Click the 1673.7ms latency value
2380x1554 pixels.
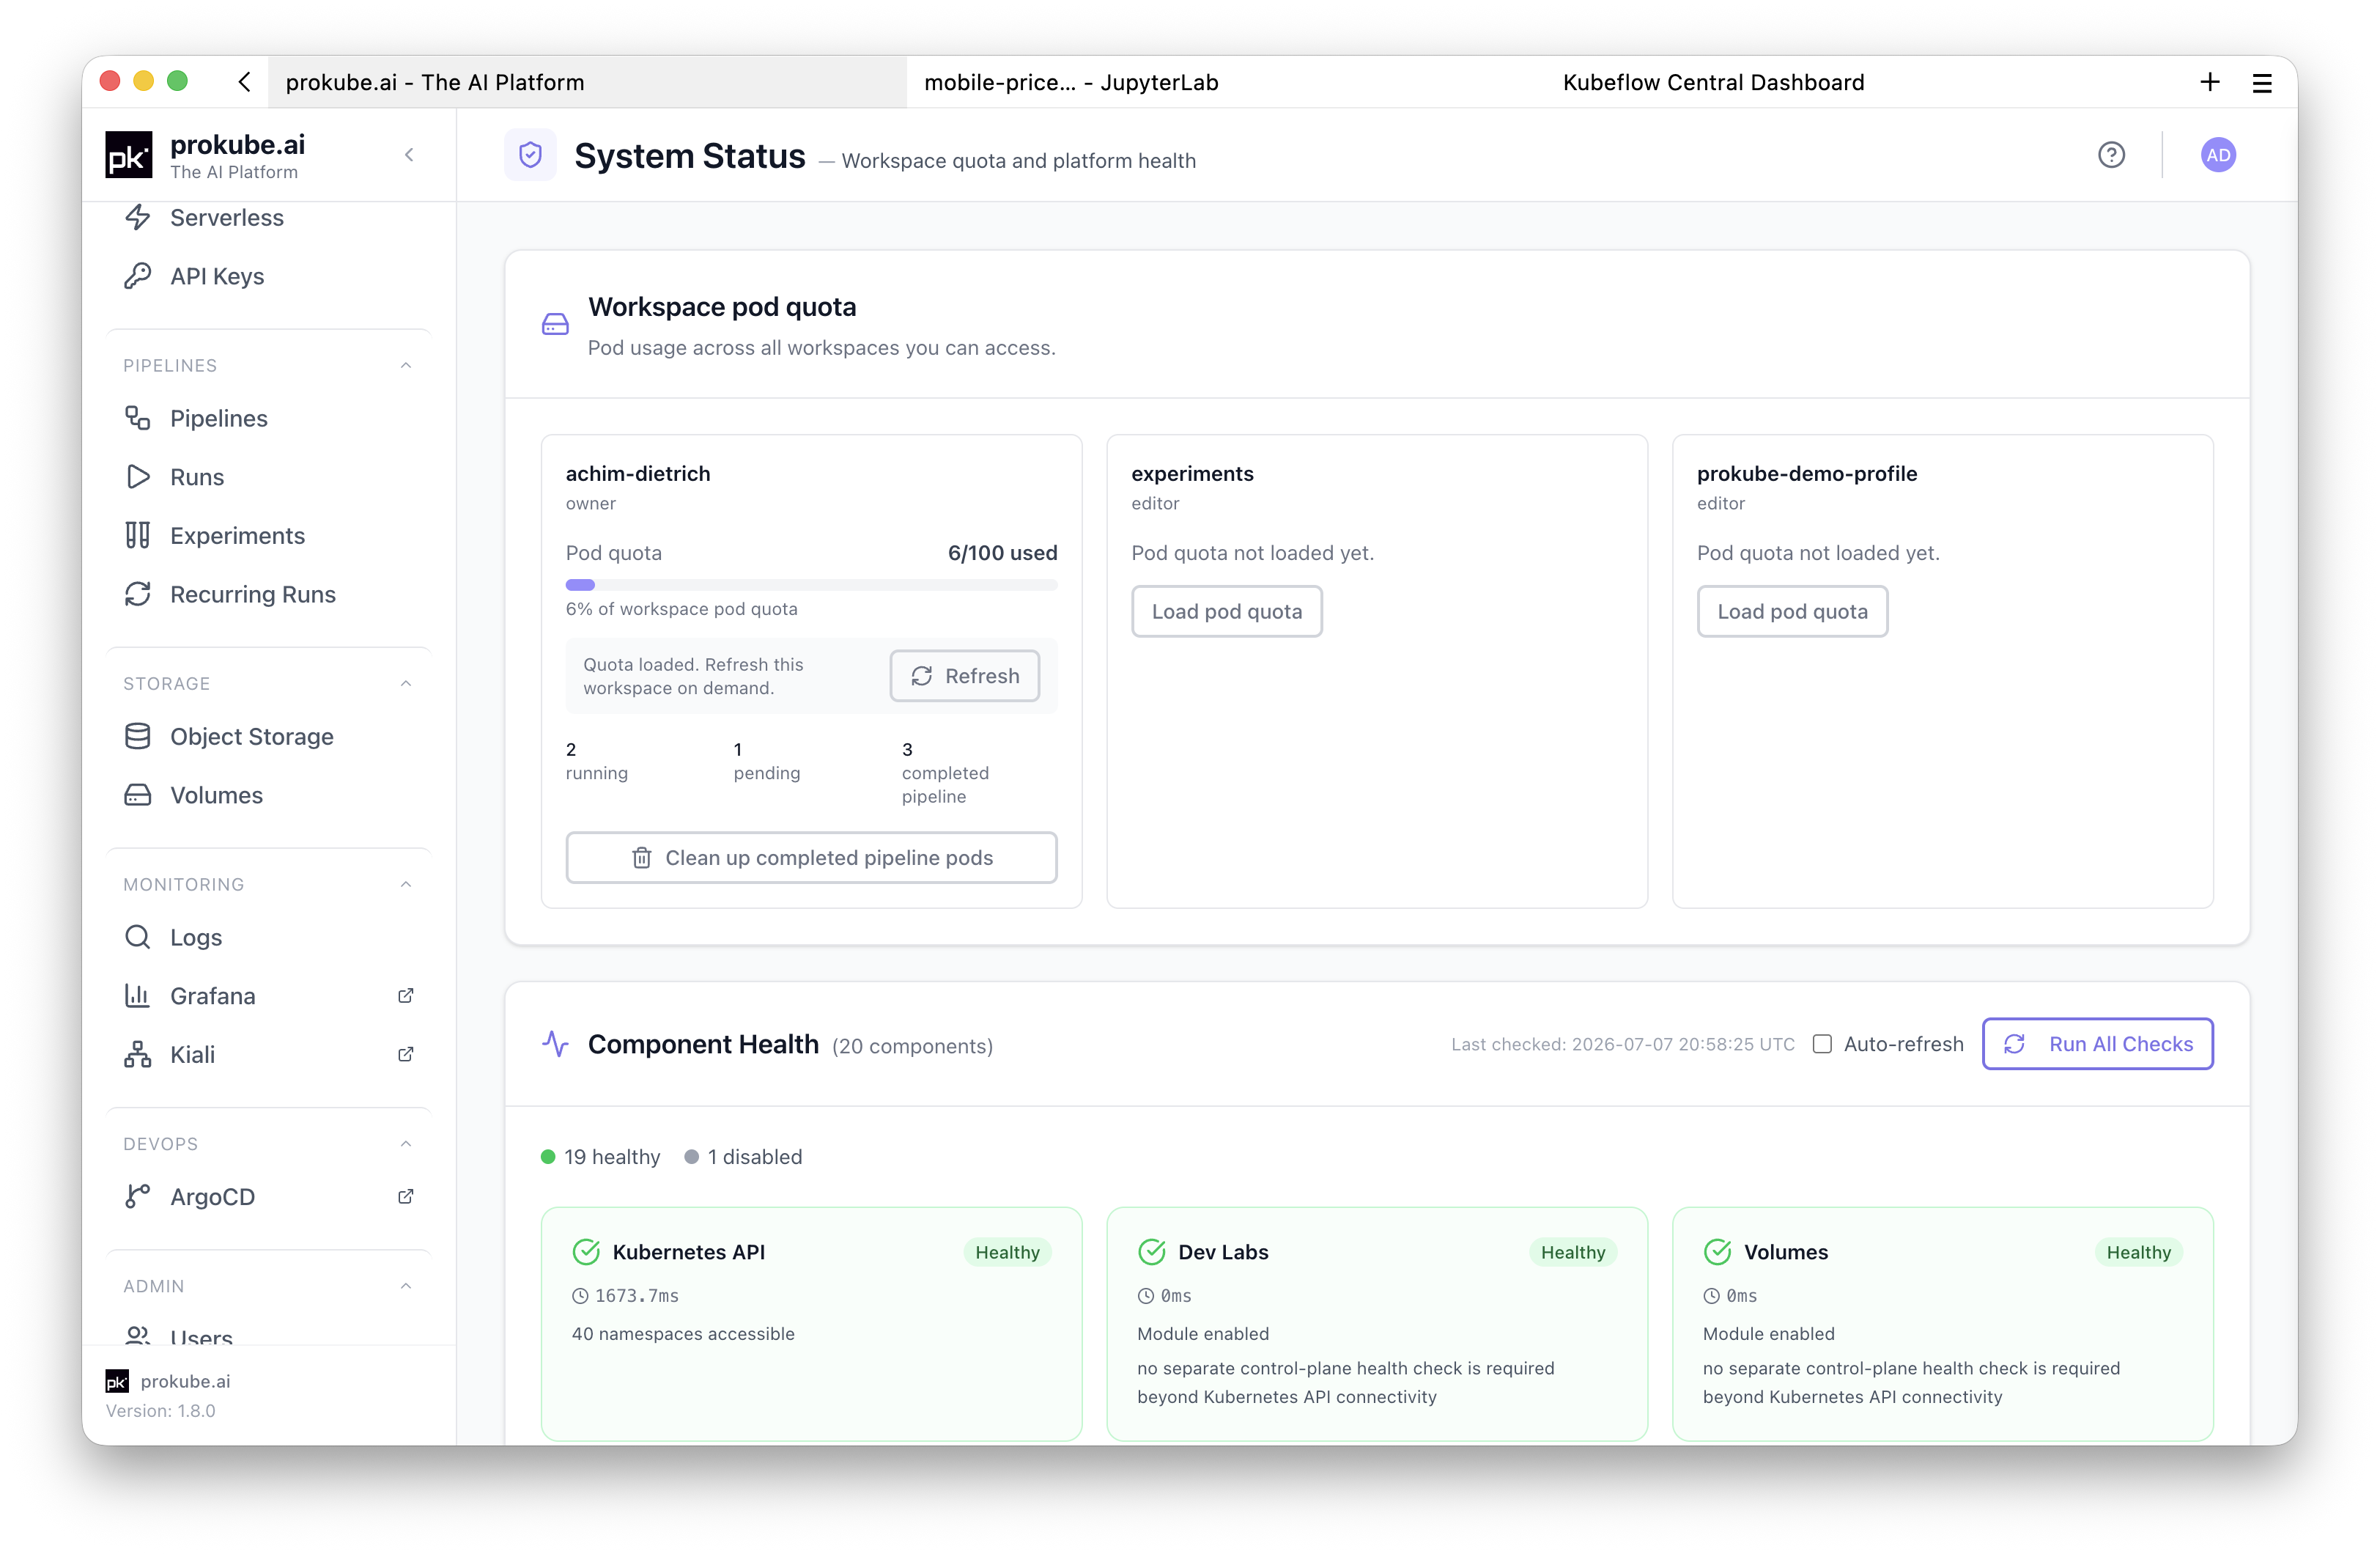pos(637,1295)
